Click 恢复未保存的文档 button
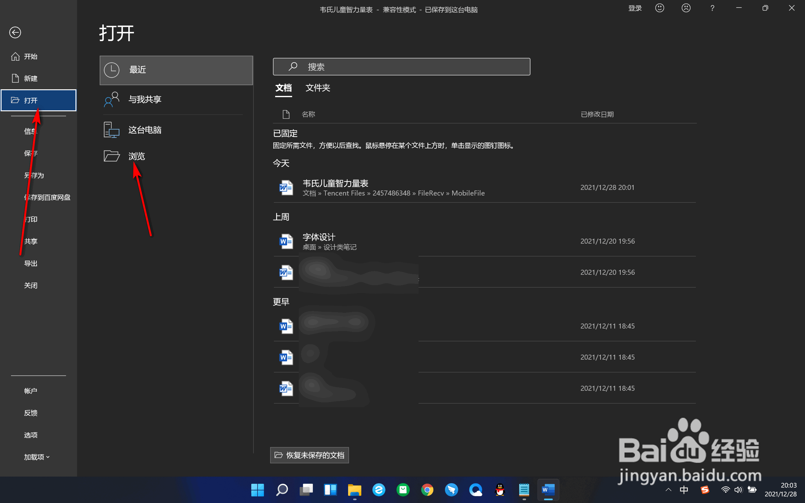 [x=309, y=455]
